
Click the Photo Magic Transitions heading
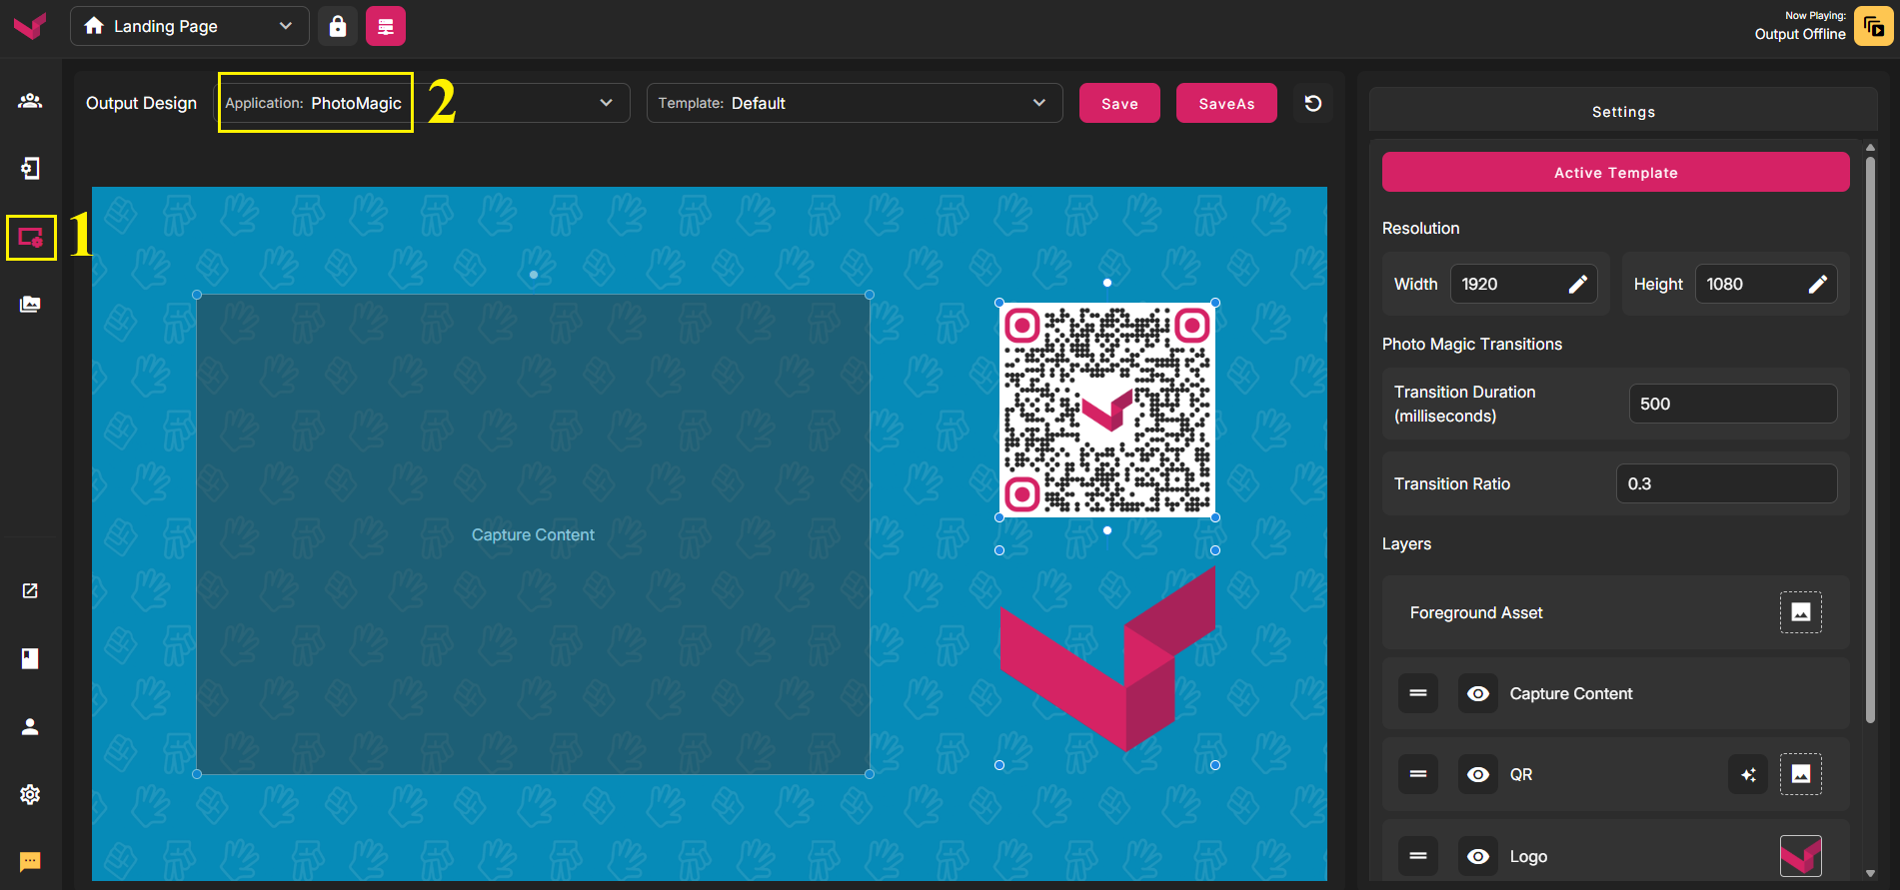1471,344
